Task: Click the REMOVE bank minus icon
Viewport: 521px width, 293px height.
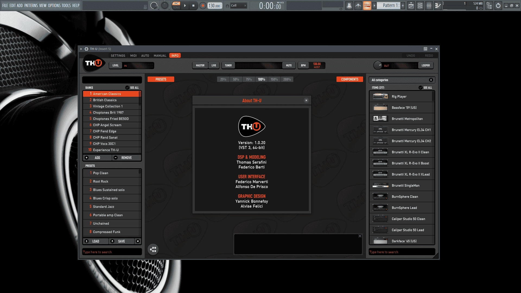Action: point(116,158)
